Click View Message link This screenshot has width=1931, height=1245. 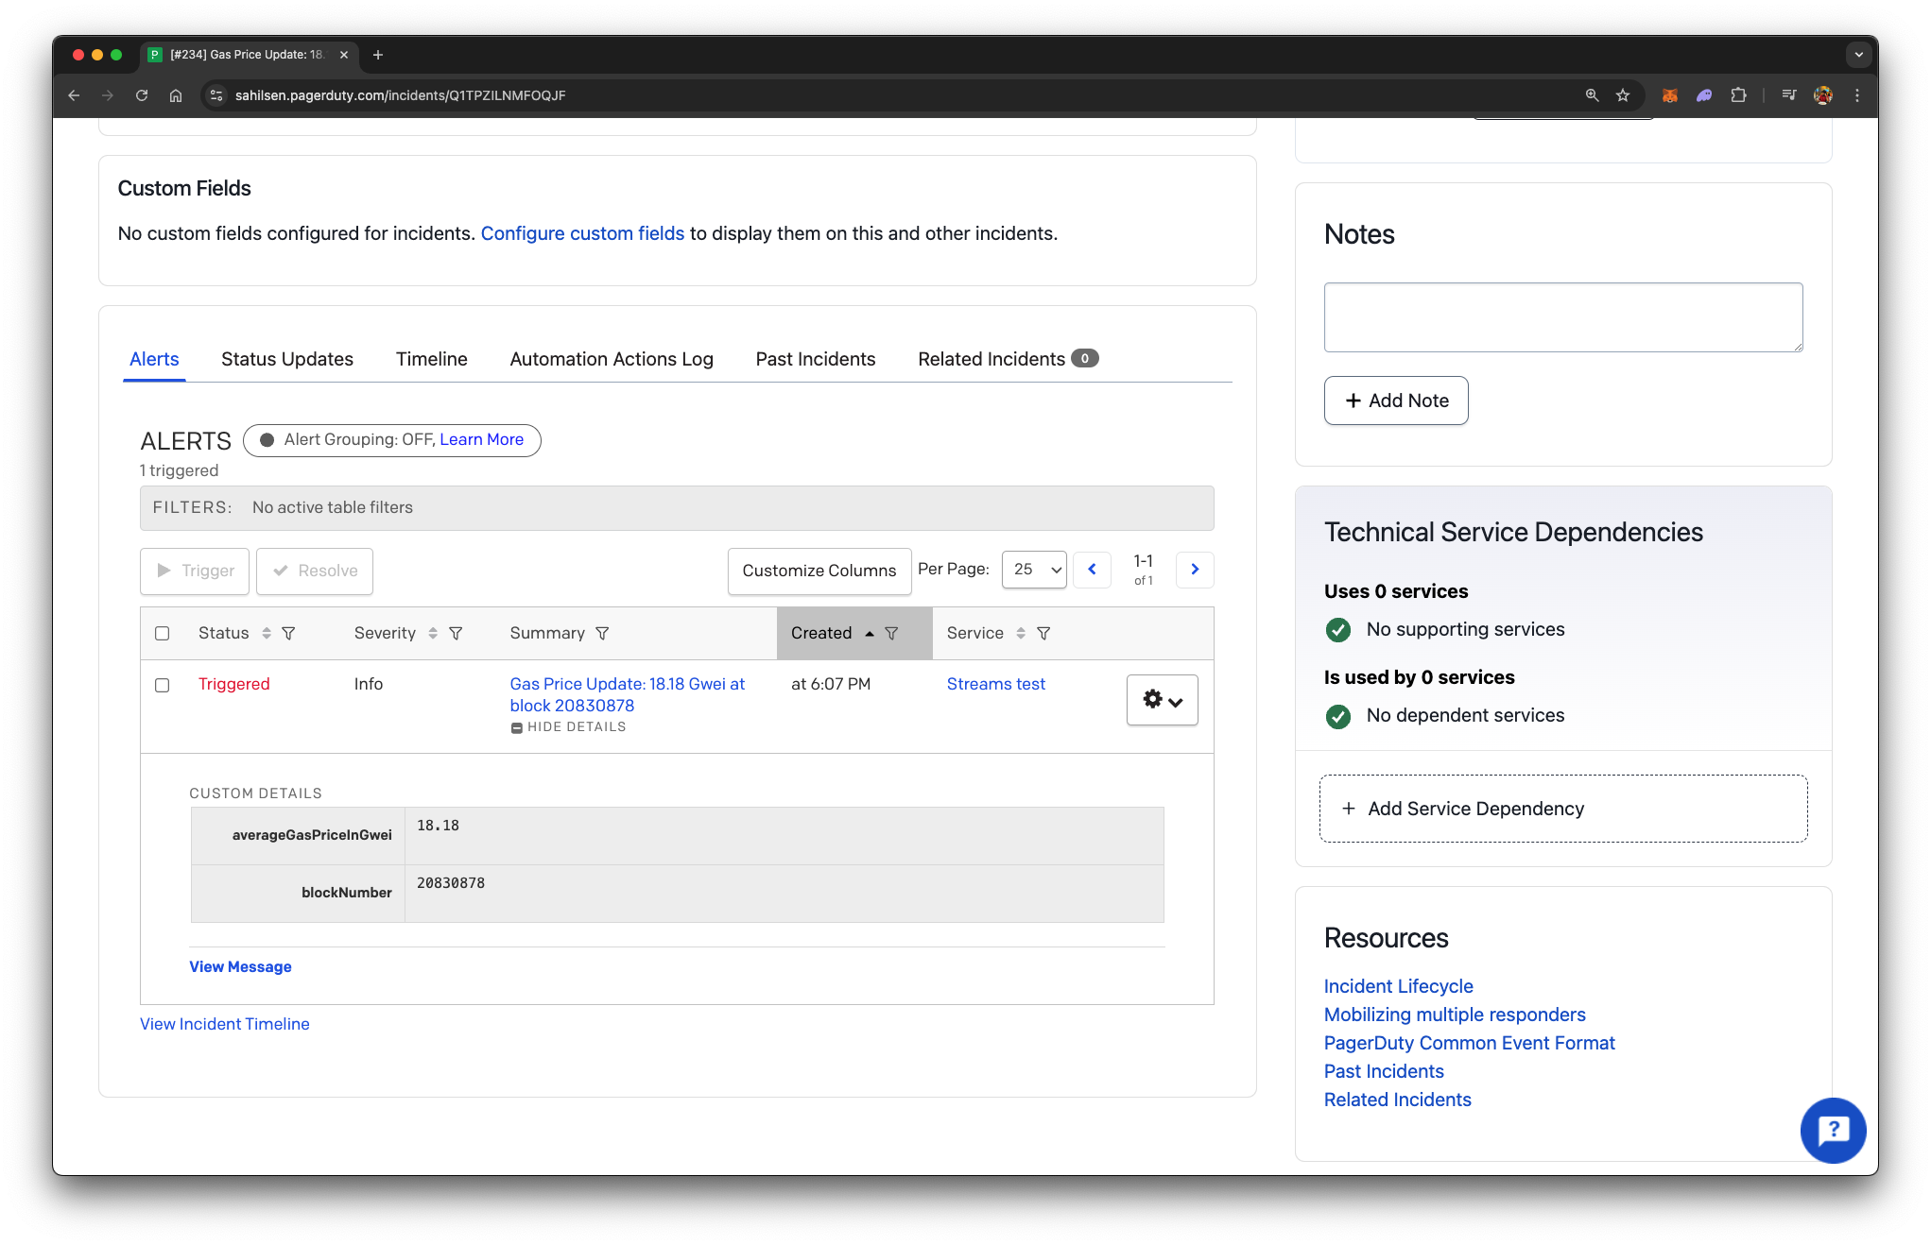[240, 967]
